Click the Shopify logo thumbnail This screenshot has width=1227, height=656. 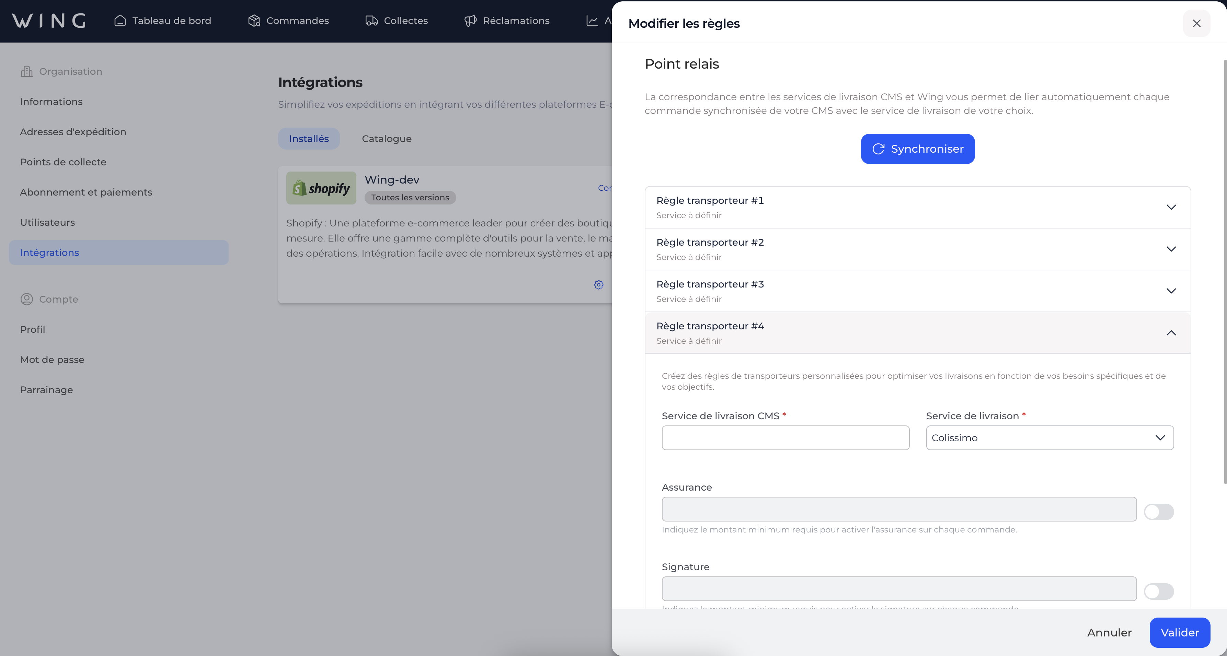321,188
